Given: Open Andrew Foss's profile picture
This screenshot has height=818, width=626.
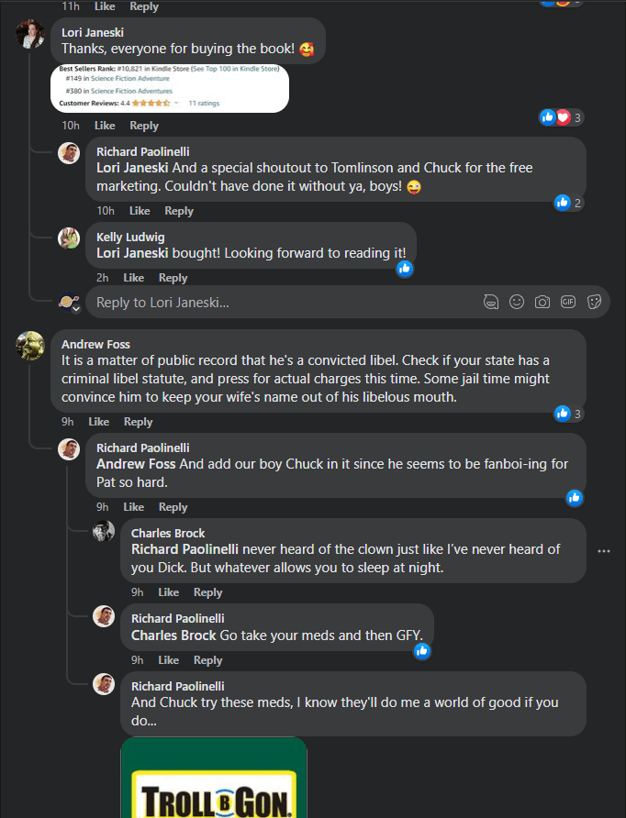Looking at the screenshot, I should 30,346.
